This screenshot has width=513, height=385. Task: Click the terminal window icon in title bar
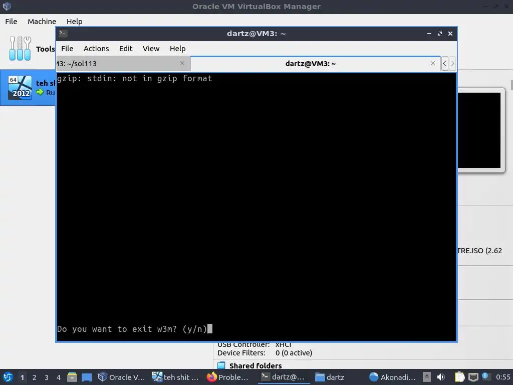tap(63, 34)
